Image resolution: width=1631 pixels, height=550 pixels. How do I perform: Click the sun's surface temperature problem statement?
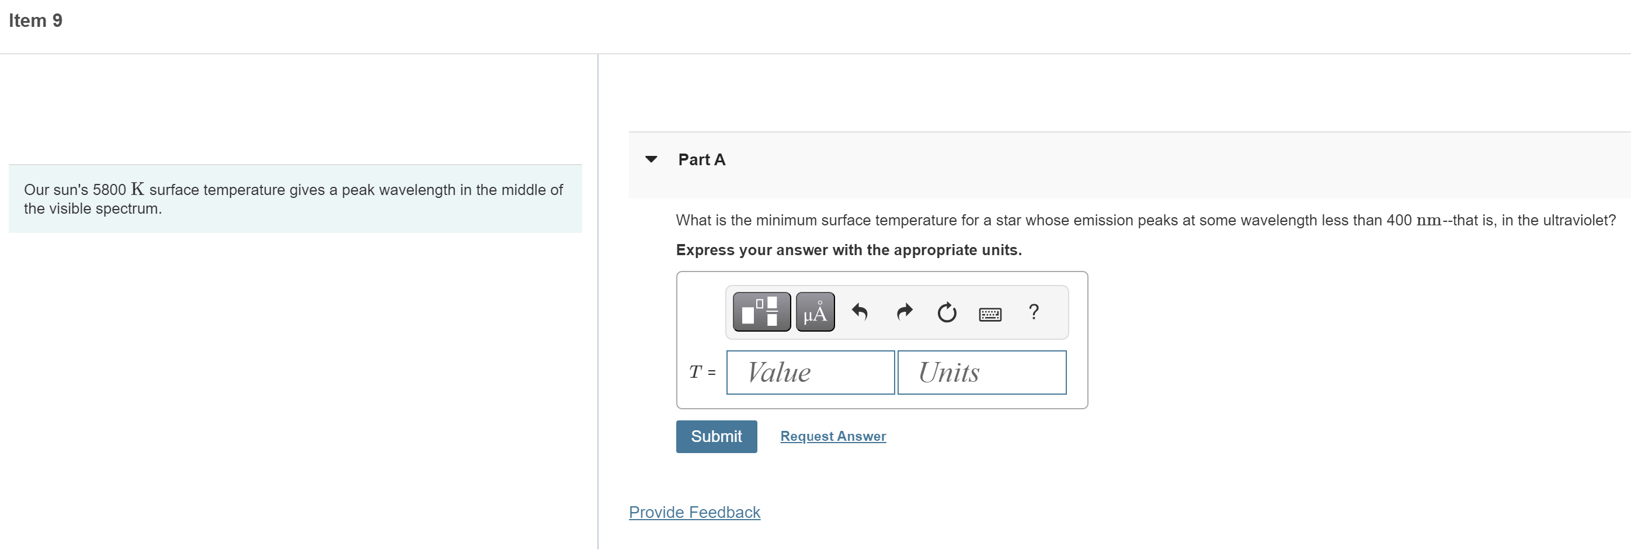coord(293,199)
